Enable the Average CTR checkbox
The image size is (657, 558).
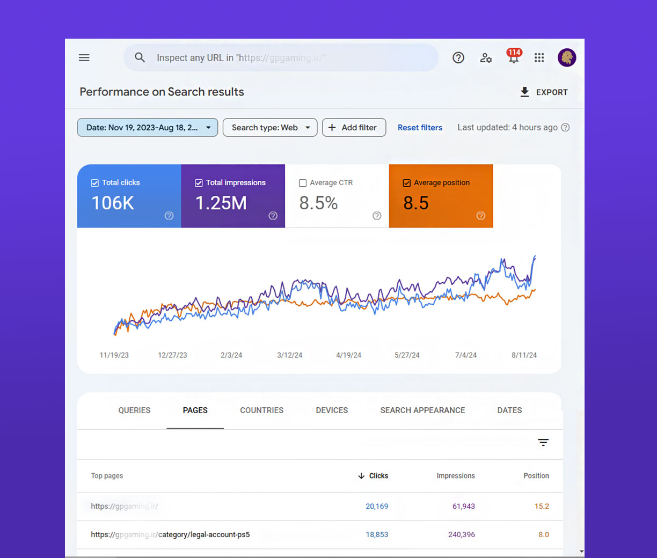303,183
